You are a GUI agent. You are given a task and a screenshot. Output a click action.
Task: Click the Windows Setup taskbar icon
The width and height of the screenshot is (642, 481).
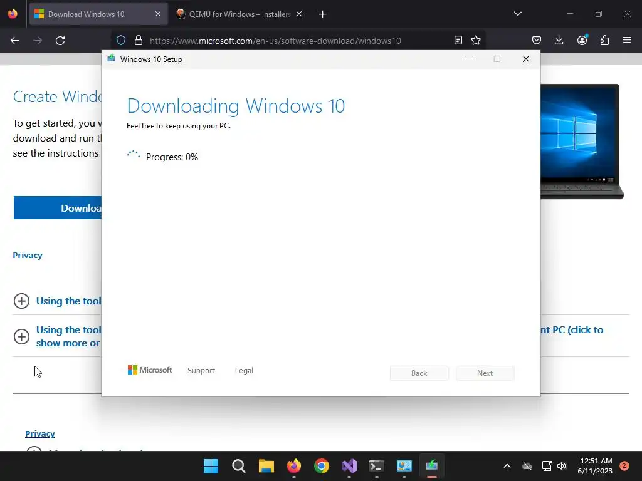431,466
